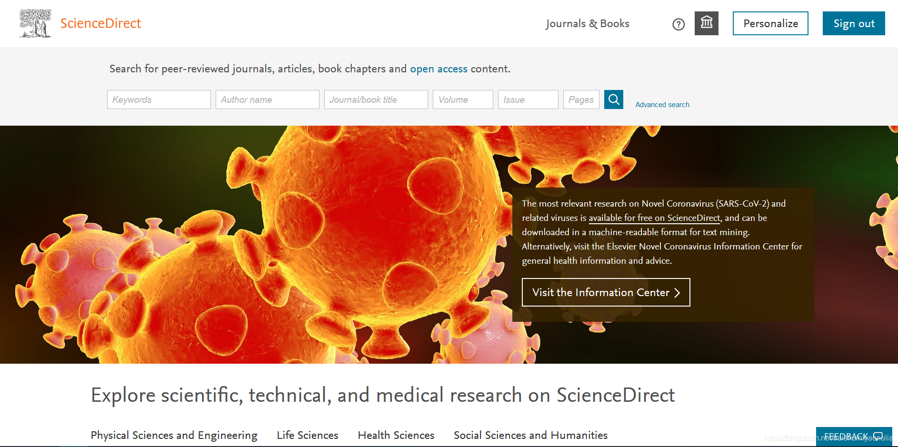Select Social Sciences and Humanities tab
898x447 pixels.
tap(531, 435)
